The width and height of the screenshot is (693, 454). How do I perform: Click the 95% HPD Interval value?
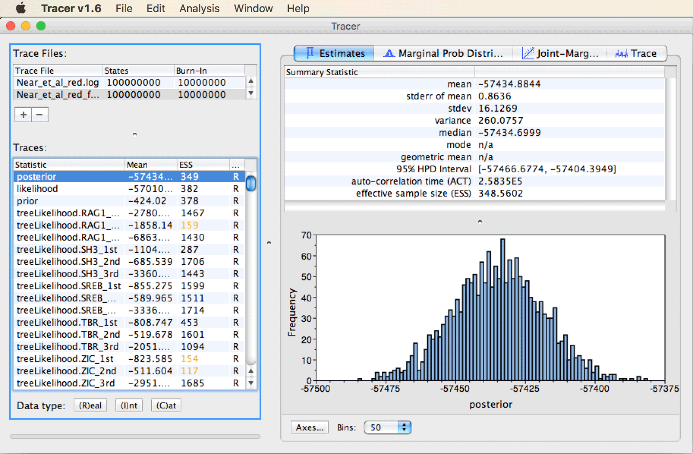(547, 169)
